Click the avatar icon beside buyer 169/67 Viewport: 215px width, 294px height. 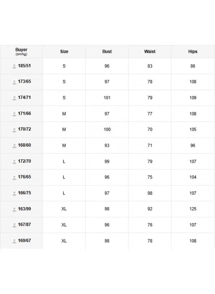coord(14,241)
